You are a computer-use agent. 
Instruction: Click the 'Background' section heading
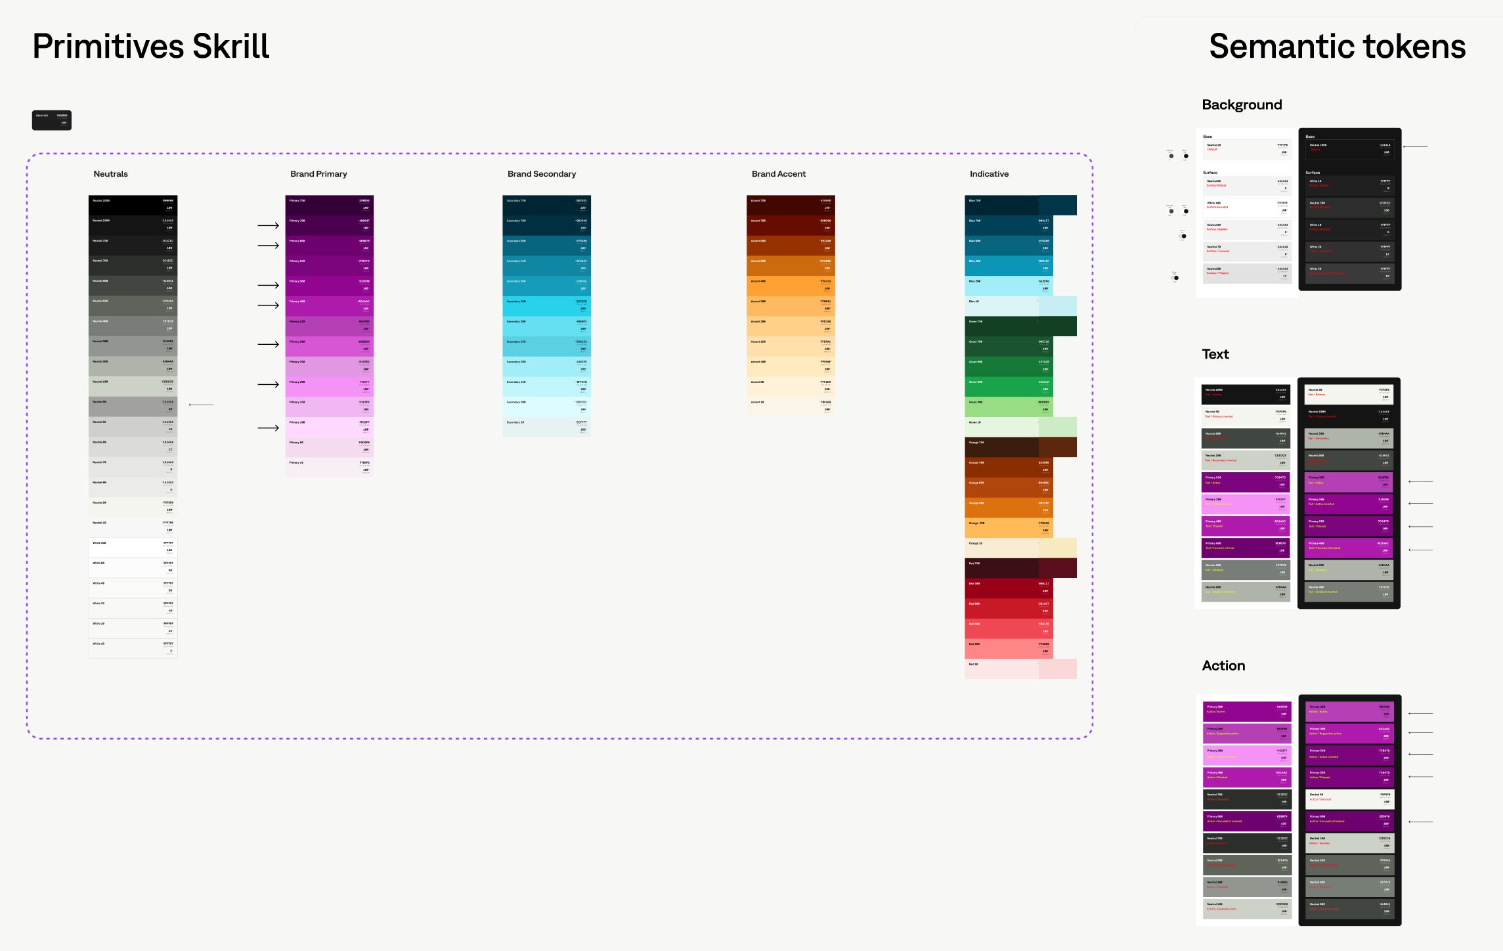click(x=1242, y=105)
